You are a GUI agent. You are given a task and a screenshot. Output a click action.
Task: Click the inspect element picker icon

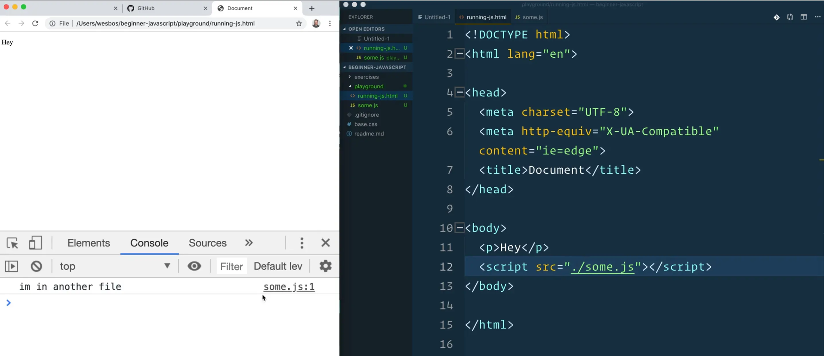12,243
